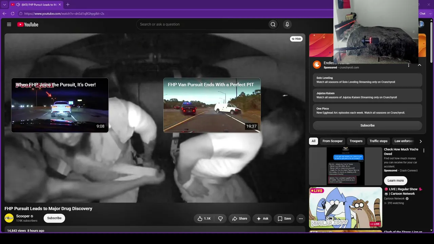Click the '14,843 views 8 hours ago' text
The image size is (434, 244).
point(26,231)
